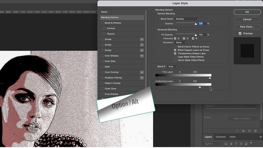The height and width of the screenshot is (148, 263).
Task: Switch to the Channels tab
Action: coord(221,137)
